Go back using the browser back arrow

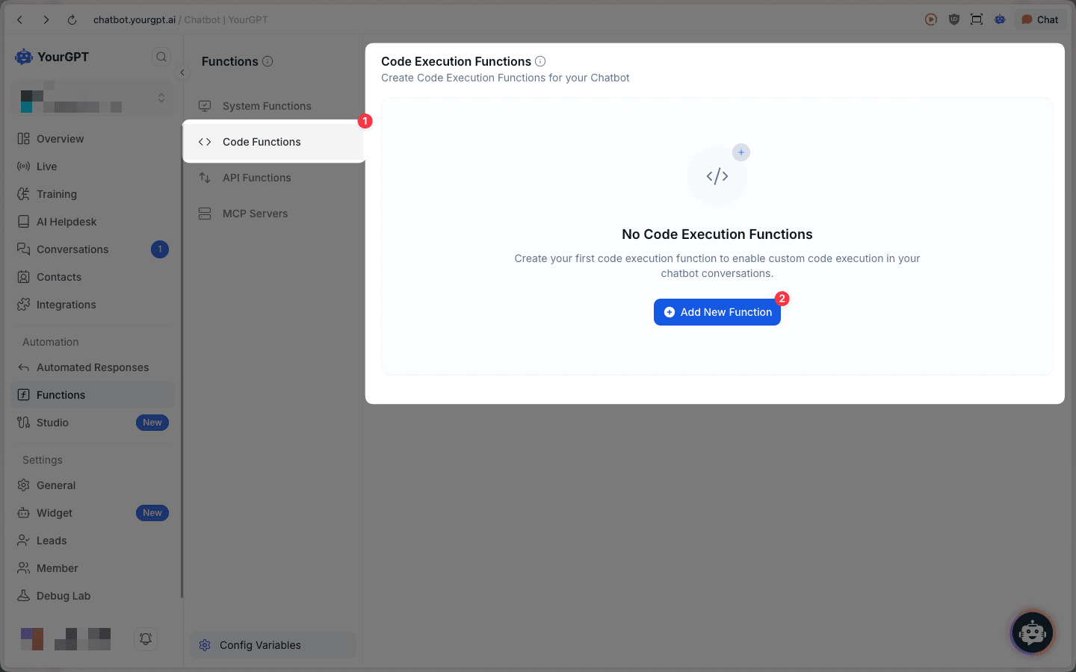[20, 20]
